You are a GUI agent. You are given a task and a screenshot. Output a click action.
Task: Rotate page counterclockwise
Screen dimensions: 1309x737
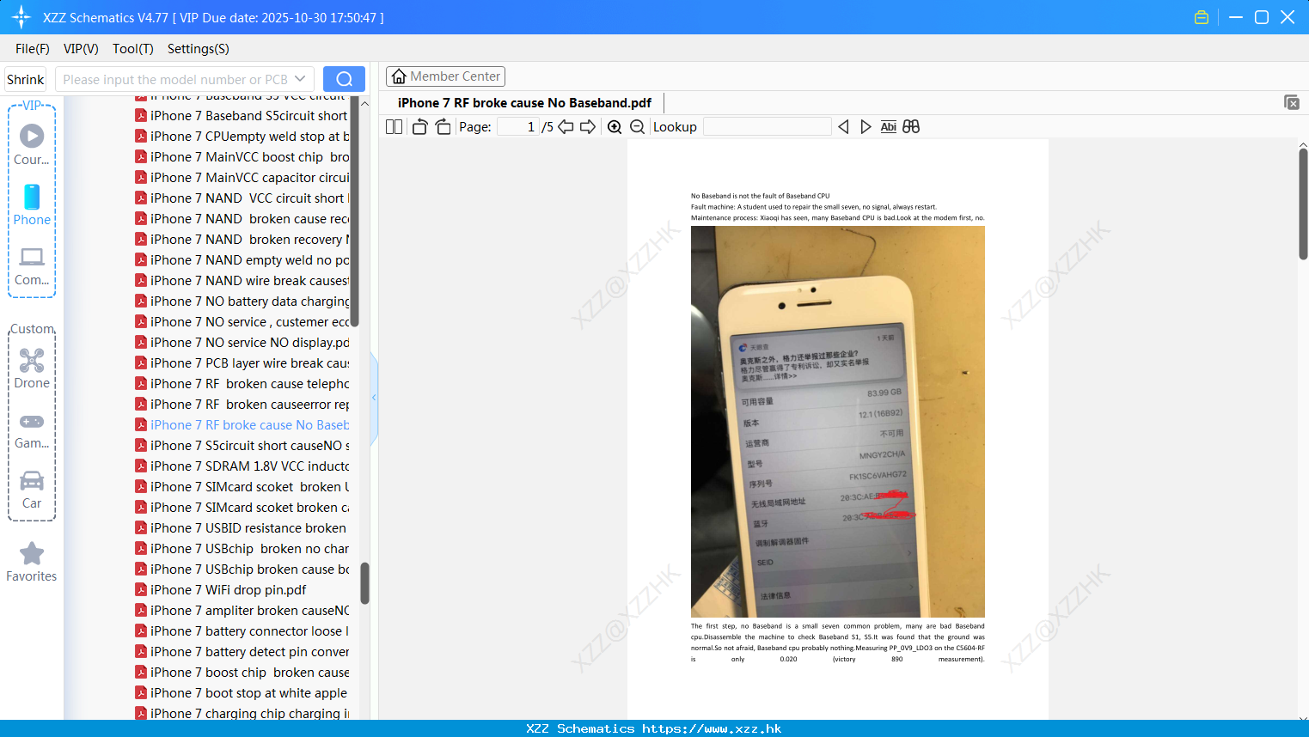(x=419, y=127)
